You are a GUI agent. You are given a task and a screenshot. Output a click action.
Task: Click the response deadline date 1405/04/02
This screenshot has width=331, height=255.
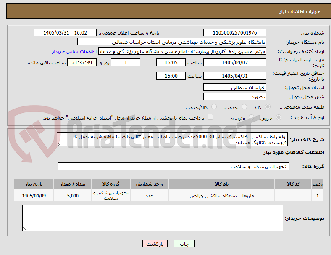[x=234, y=62]
